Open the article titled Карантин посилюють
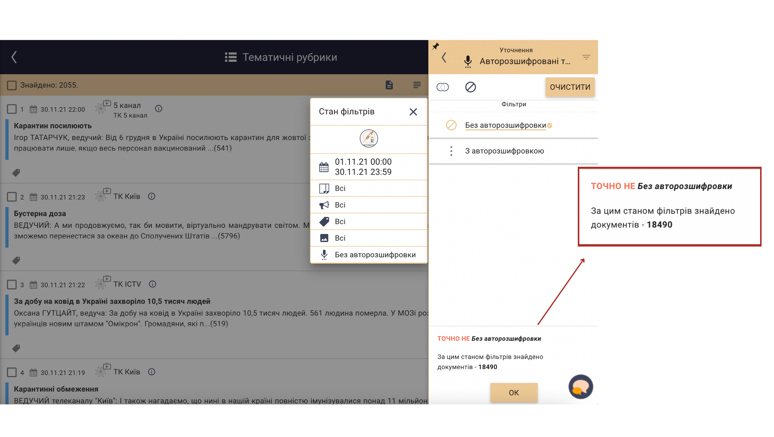Screen dimensions: 774x437 click(x=53, y=126)
